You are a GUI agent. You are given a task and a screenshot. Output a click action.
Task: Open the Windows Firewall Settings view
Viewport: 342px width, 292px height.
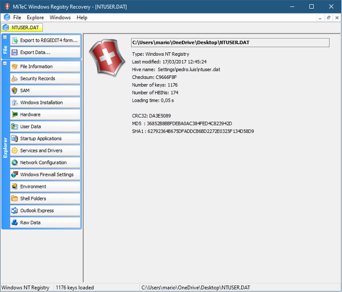point(45,174)
